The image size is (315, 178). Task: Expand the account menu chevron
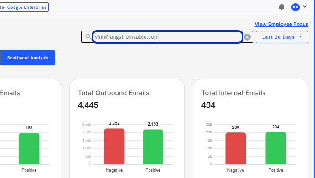coord(305,7)
